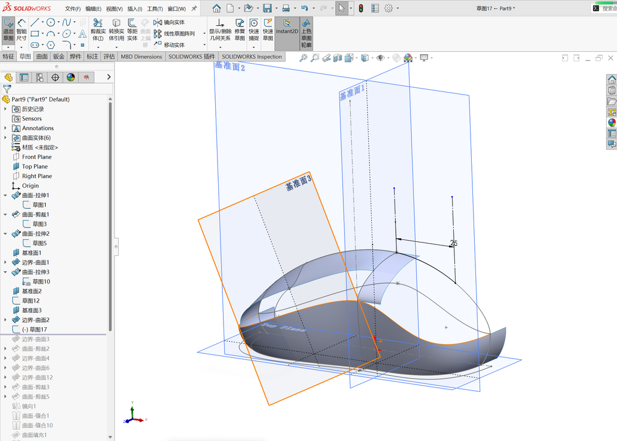Expand the Annotations tree node
Screen dimensions: 617x441
point(5,128)
